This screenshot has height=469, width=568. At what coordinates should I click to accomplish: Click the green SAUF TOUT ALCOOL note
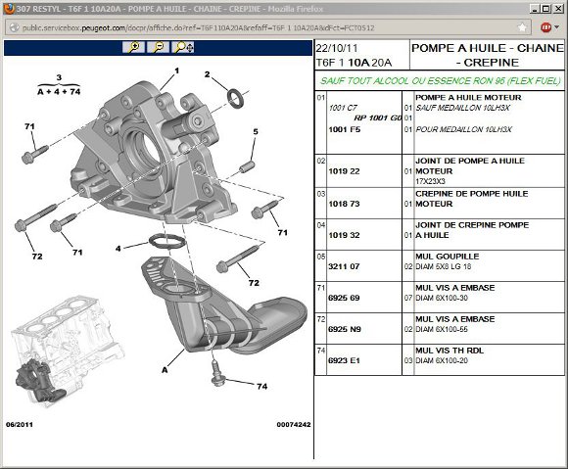pyautogui.click(x=440, y=80)
